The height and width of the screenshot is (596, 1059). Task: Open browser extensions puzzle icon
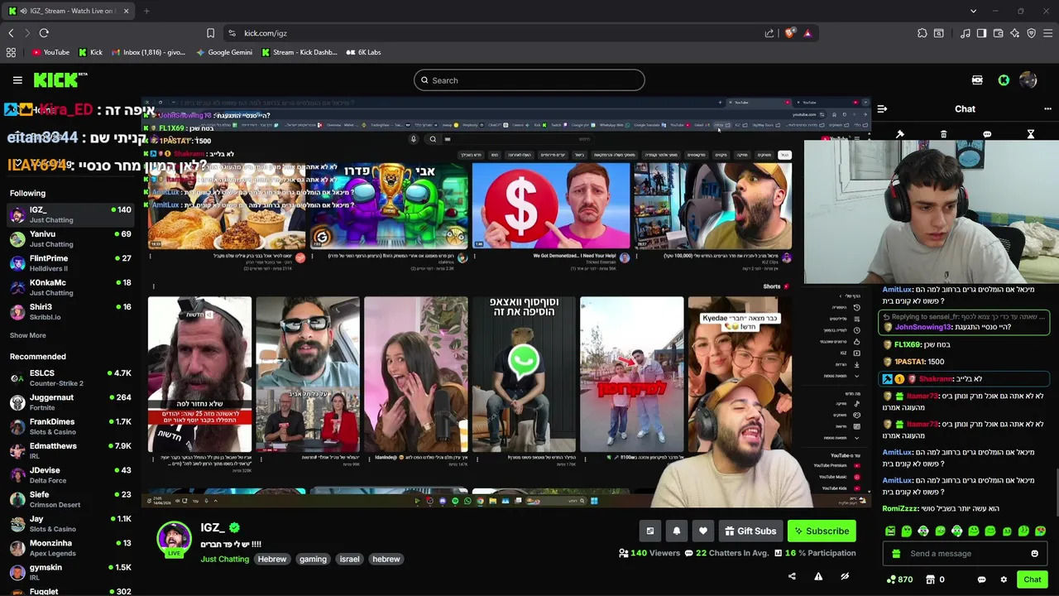(x=922, y=33)
